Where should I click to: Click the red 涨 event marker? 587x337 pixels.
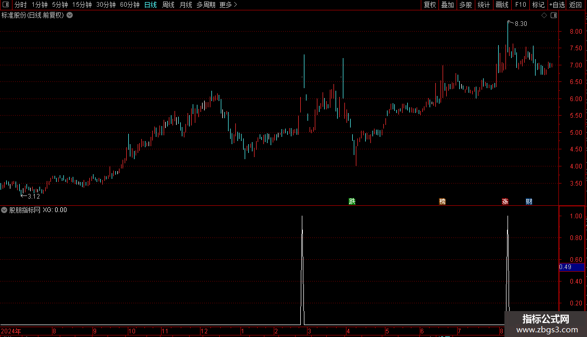point(505,201)
